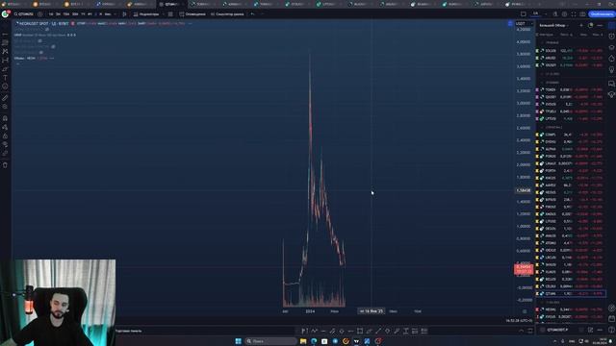Click the compare/add symbol plus icon
Viewport: 616px width, 346px height.
(40, 14)
